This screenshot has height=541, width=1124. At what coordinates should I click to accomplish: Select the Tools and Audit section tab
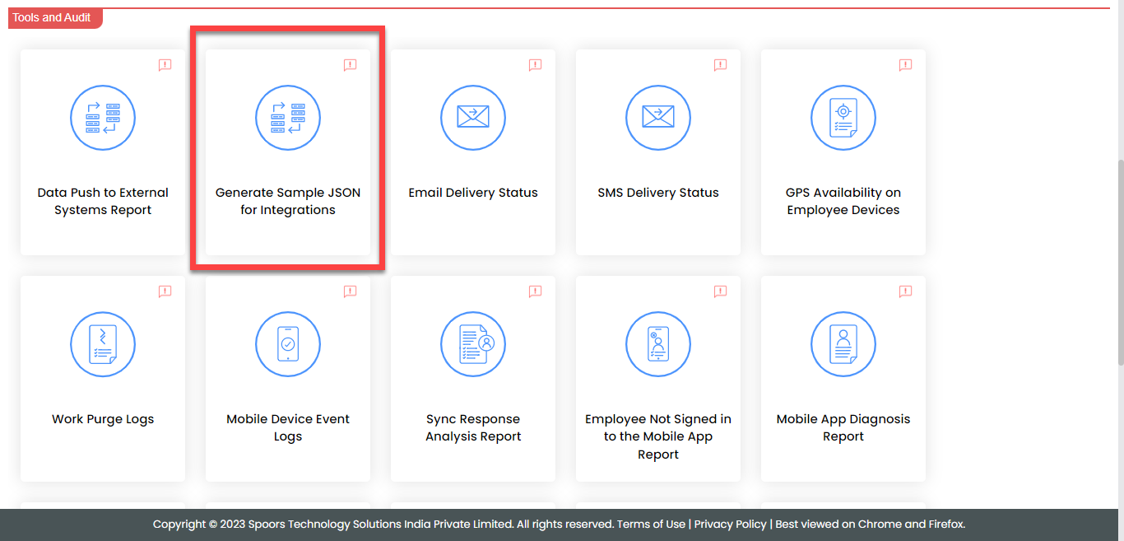pyautogui.click(x=53, y=17)
